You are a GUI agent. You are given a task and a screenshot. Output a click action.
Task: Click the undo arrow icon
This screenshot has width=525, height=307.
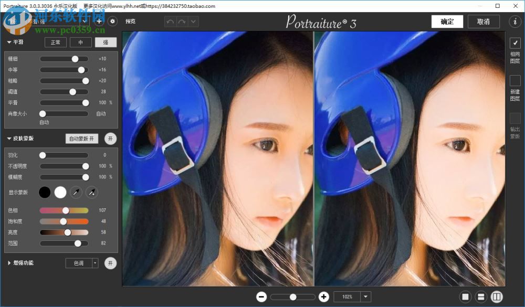coord(170,21)
